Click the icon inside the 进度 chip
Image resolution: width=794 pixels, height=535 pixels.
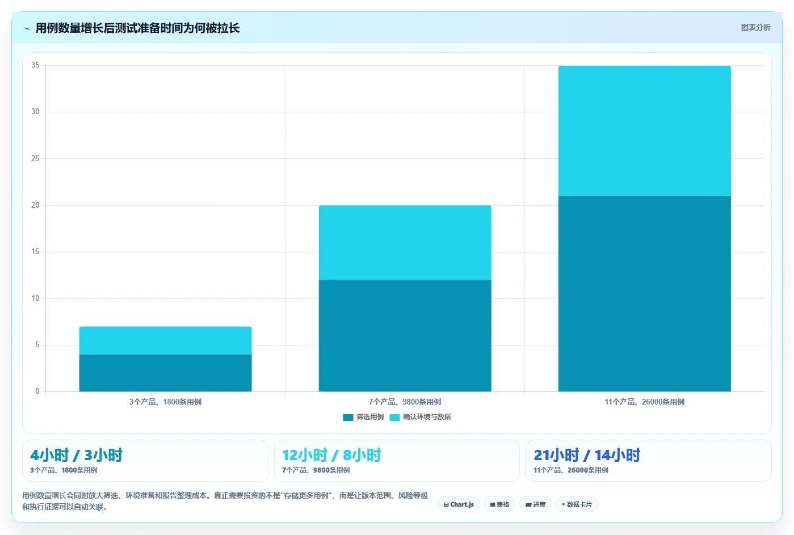[x=528, y=504]
